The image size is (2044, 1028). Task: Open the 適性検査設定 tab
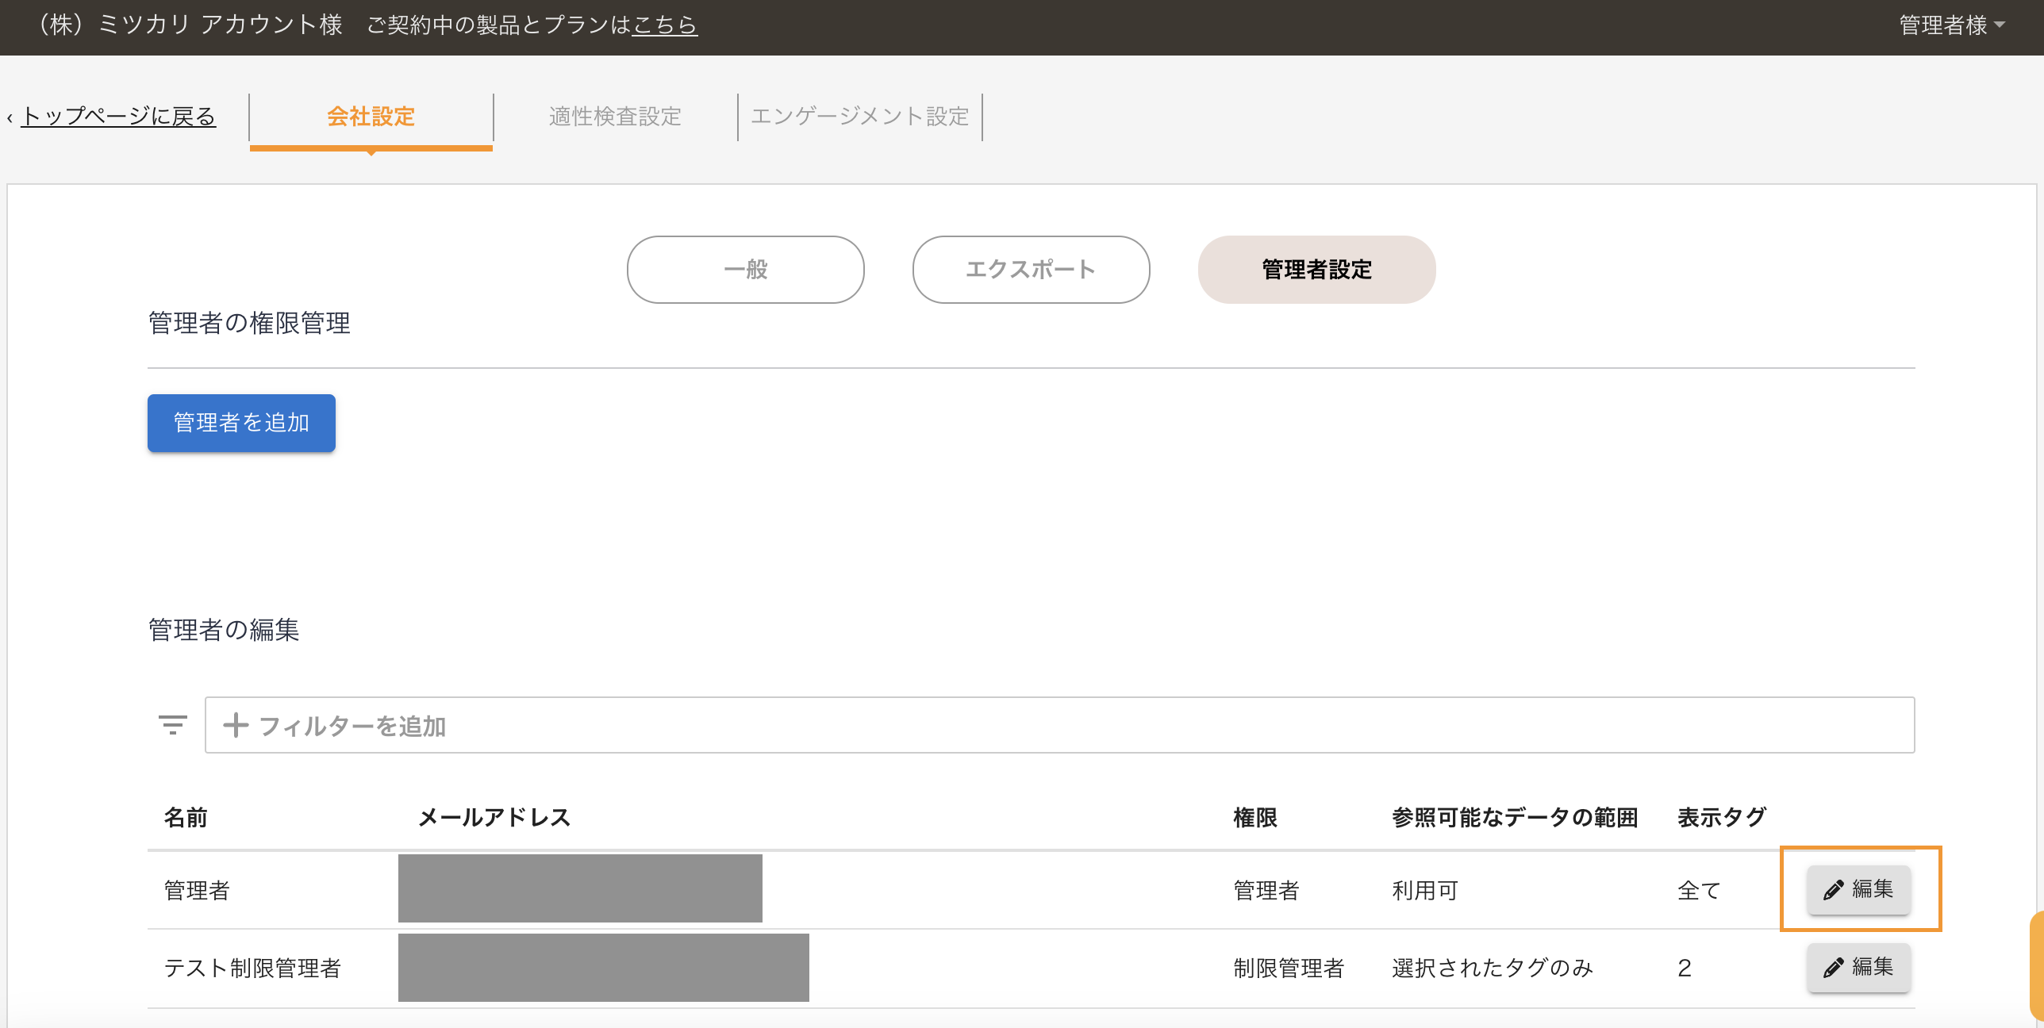click(615, 117)
